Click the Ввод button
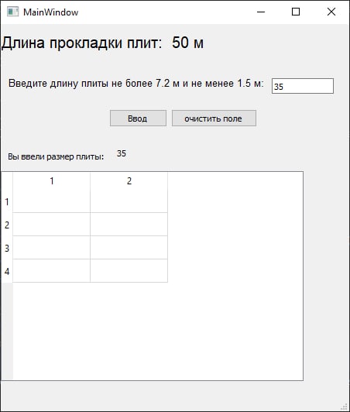Image resolution: width=350 pixels, height=412 pixels. tap(138, 118)
